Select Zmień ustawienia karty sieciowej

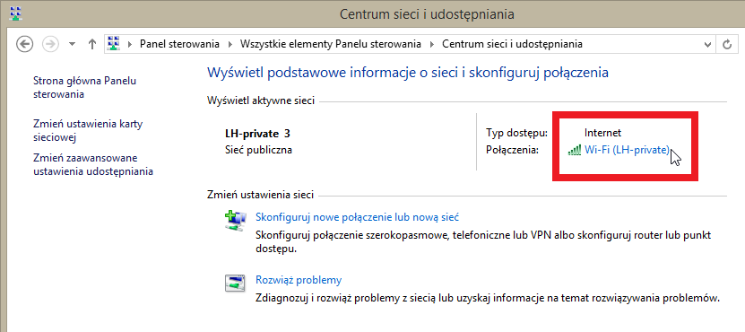point(88,131)
